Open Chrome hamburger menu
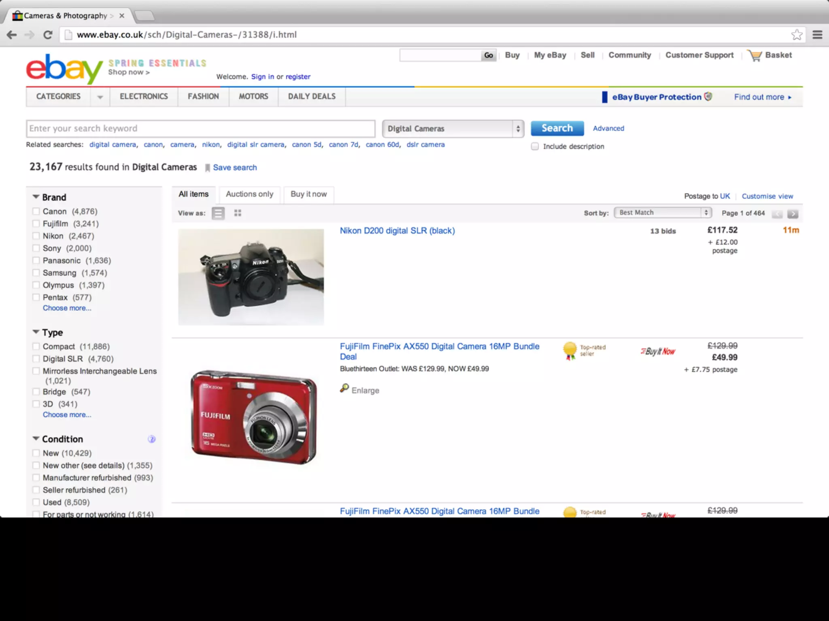The width and height of the screenshot is (829, 621). [x=817, y=35]
